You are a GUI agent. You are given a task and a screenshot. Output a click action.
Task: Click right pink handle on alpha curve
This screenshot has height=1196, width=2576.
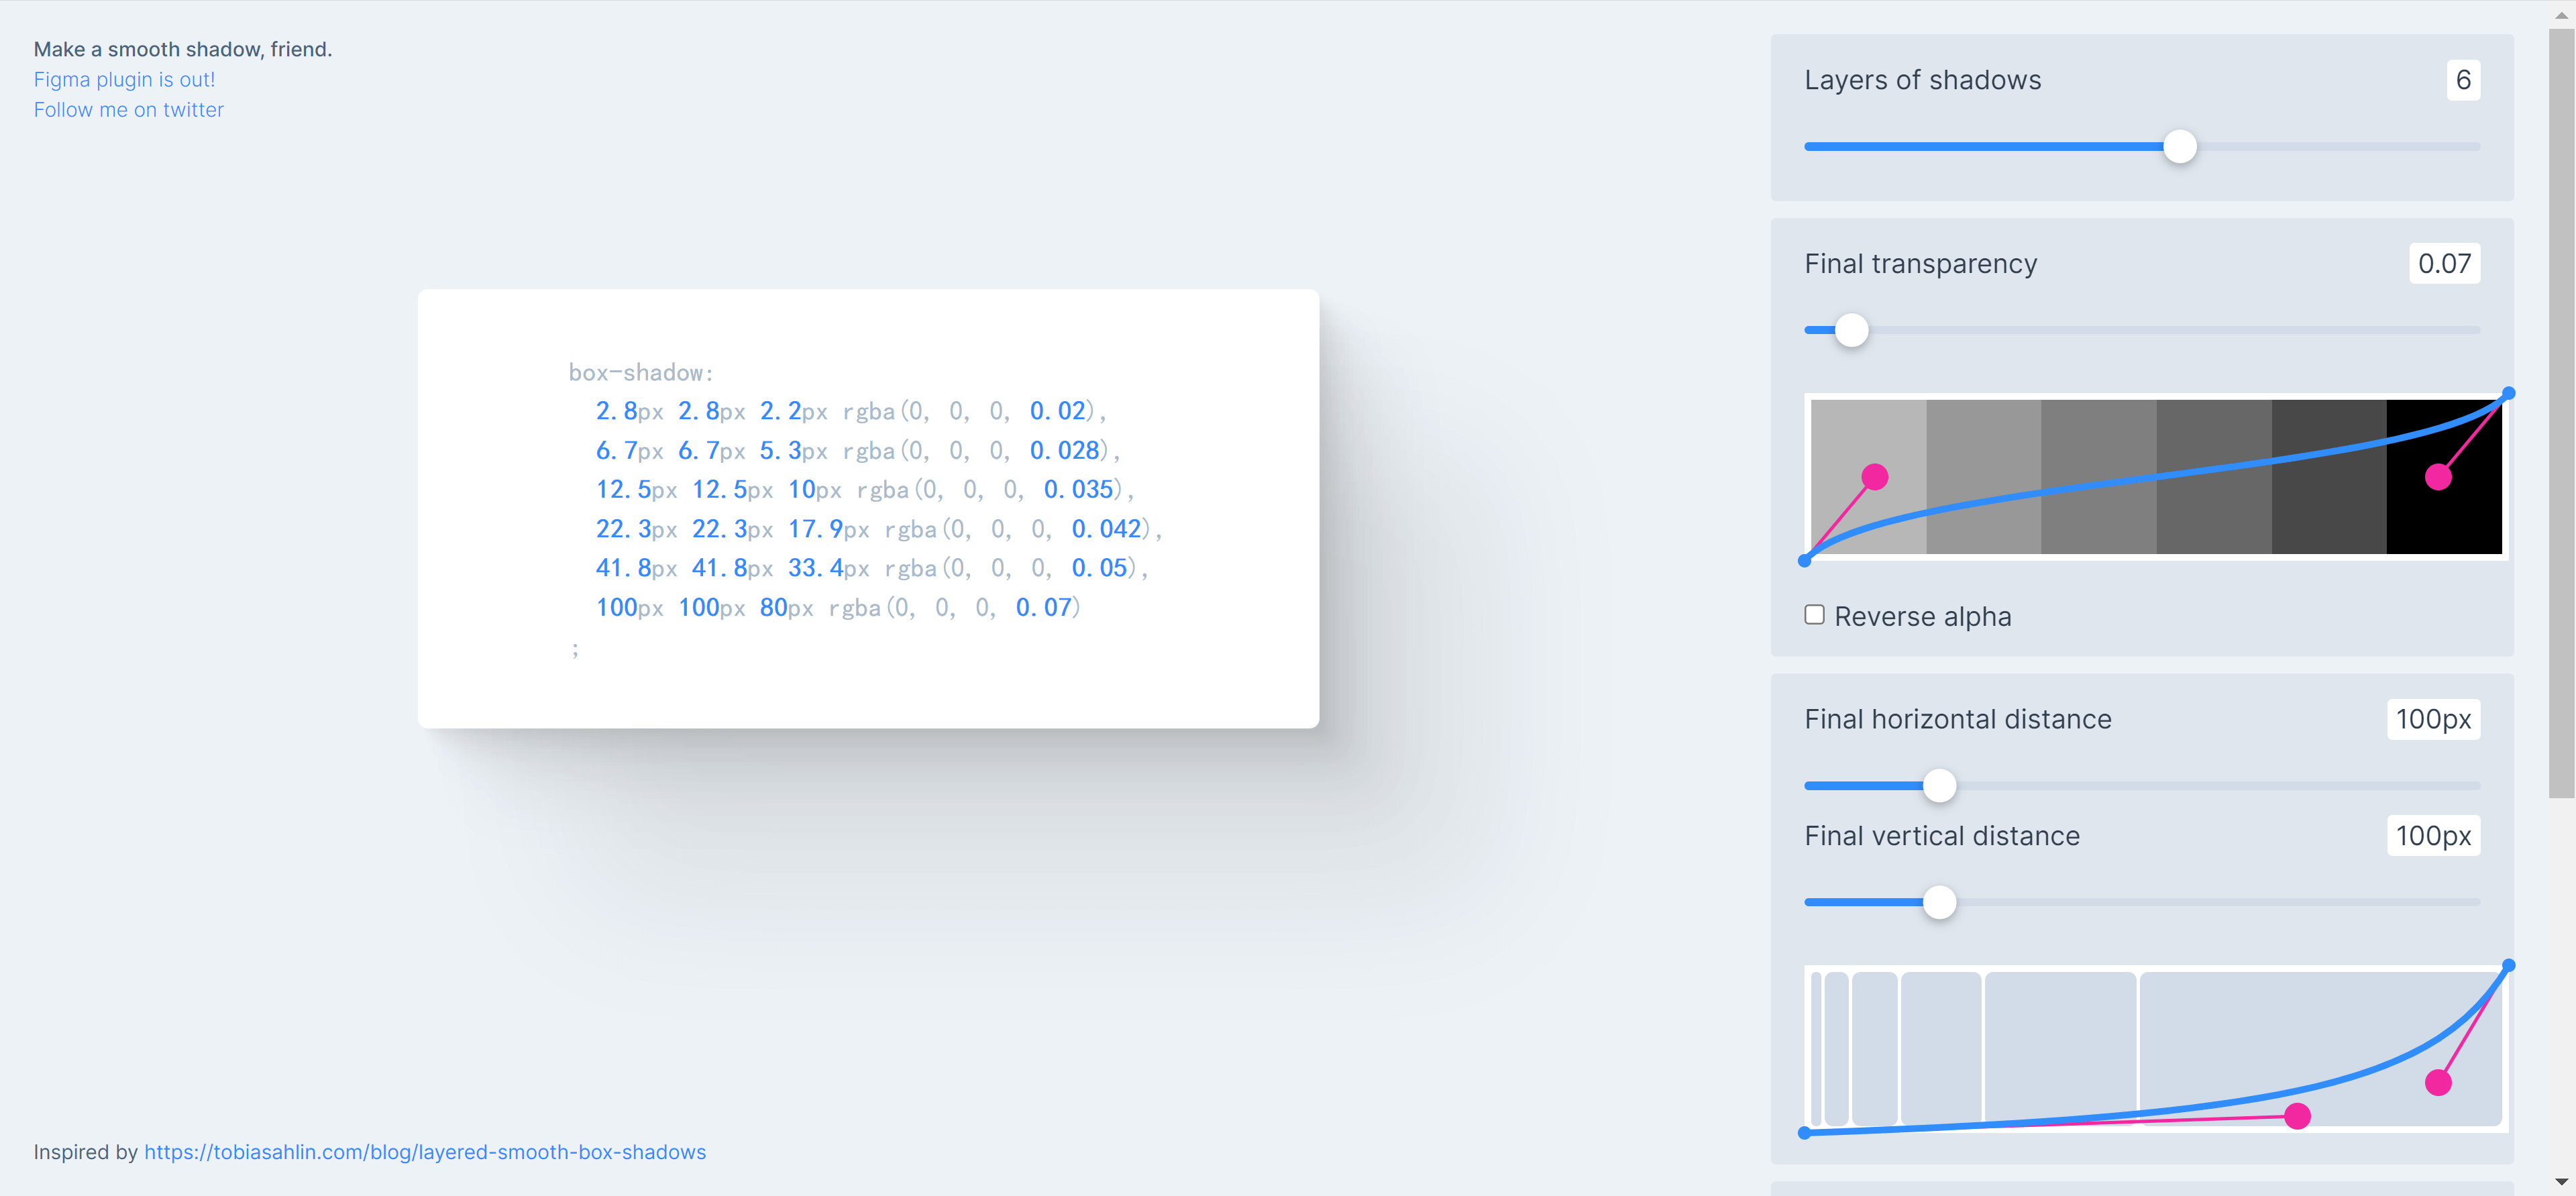(2438, 477)
